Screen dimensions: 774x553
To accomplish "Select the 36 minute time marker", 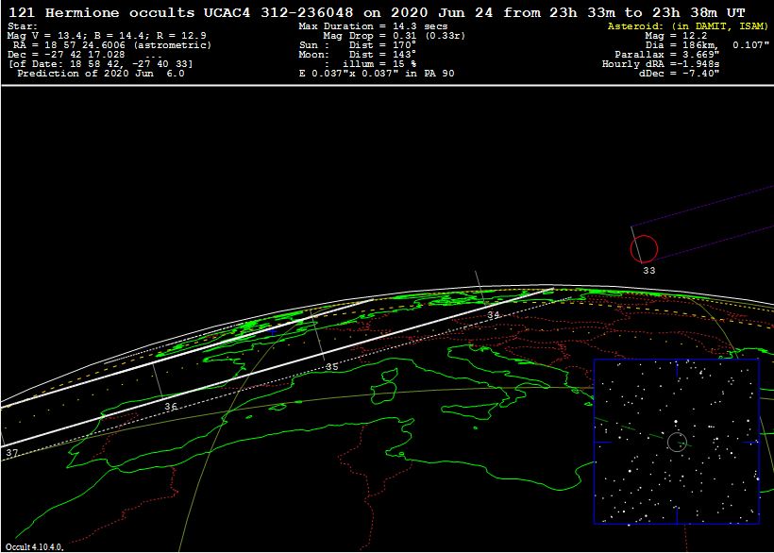I will point(170,407).
